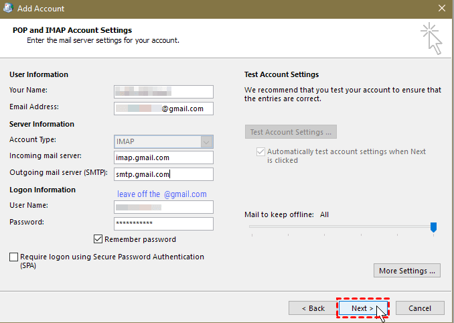Toggle Automatically test account settings checkbox
Screen dimensions: 454x323
tap(260, 152)
